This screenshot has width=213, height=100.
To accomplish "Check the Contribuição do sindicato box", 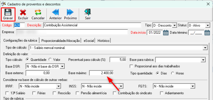I will pyautogui.click(x=115, y=93).
